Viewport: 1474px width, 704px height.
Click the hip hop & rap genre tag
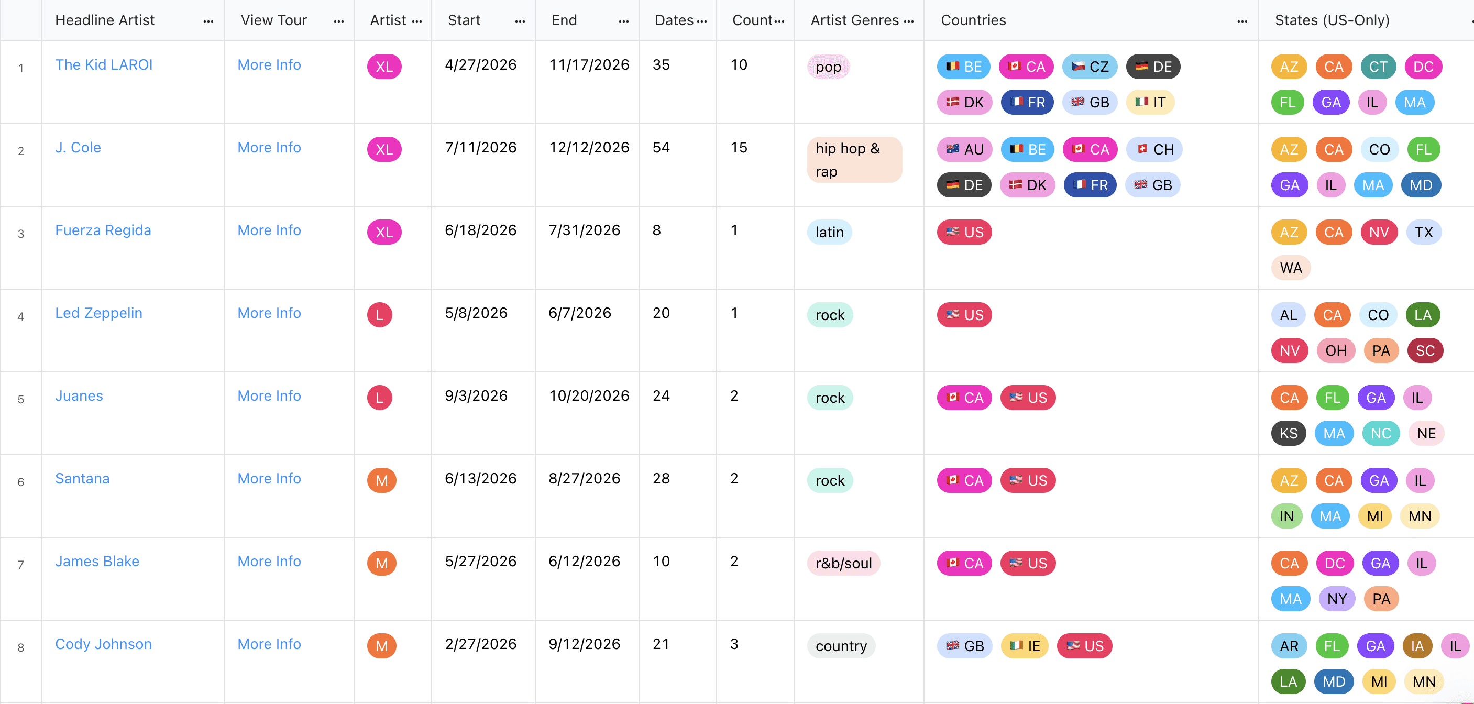click(854, 160)
